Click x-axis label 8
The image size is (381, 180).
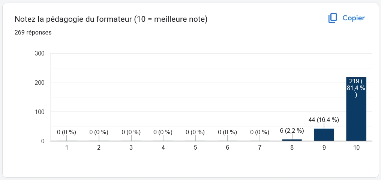click(x=292, y=148)
